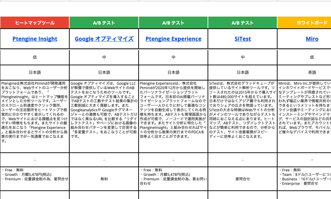Click the 要問合せ pricing cell for SiTest
Viewport: 331px width, 199px height.
coord(243,179)
